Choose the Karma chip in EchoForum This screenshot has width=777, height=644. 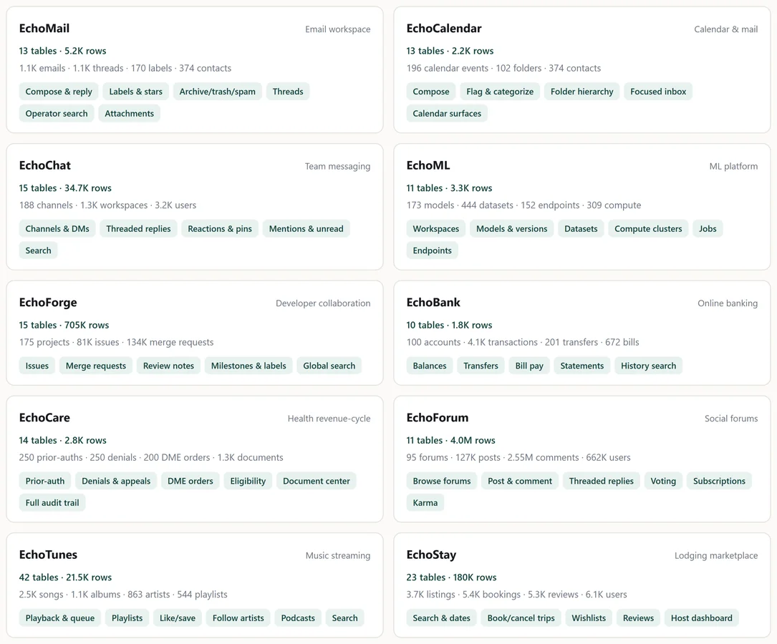pos(425,503)
